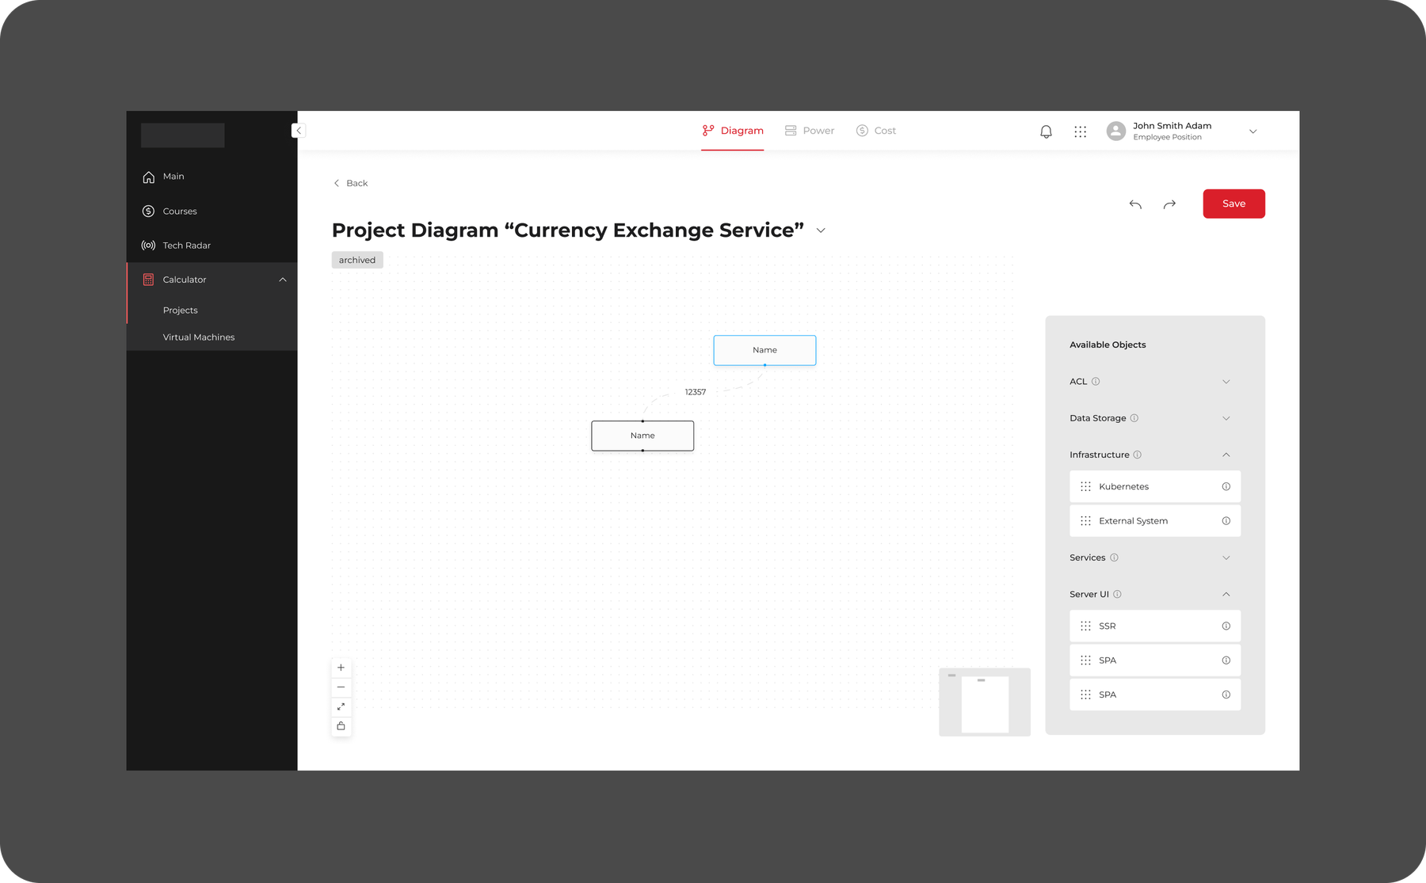Click the info icon beside Services
This screenshot has width=1426, height=883.
[1114, 558]
